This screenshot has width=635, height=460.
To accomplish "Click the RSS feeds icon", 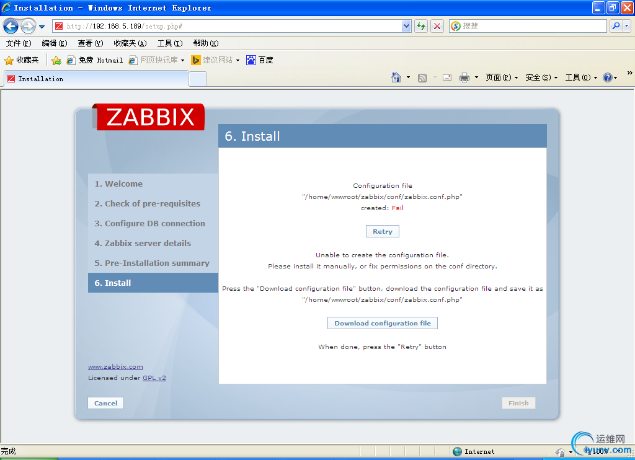I will pyautogui.click(x=422, y=77).
